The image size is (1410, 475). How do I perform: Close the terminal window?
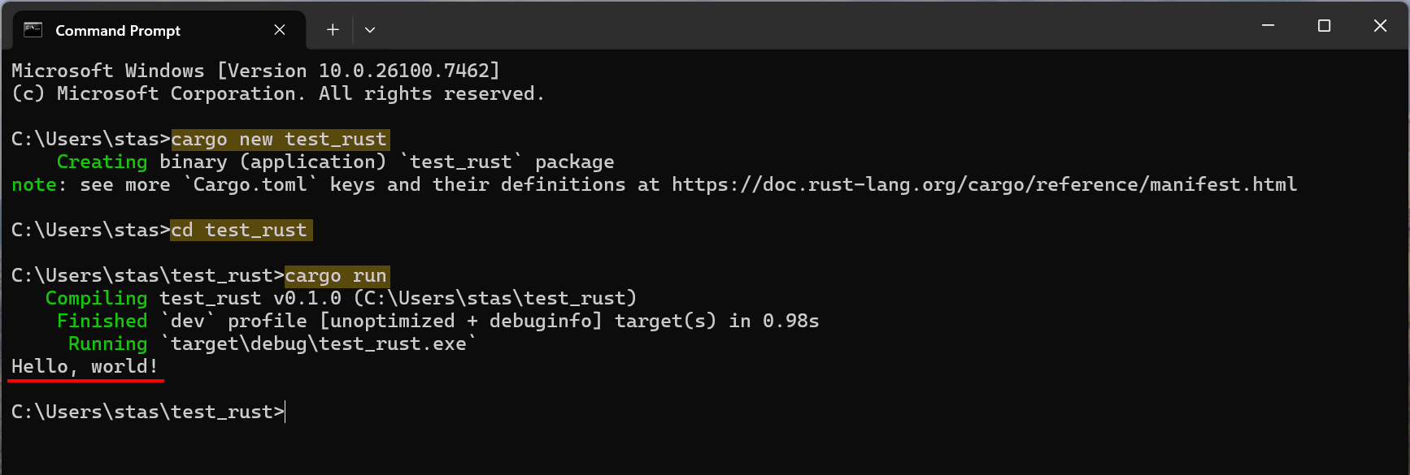point(1380,26)
